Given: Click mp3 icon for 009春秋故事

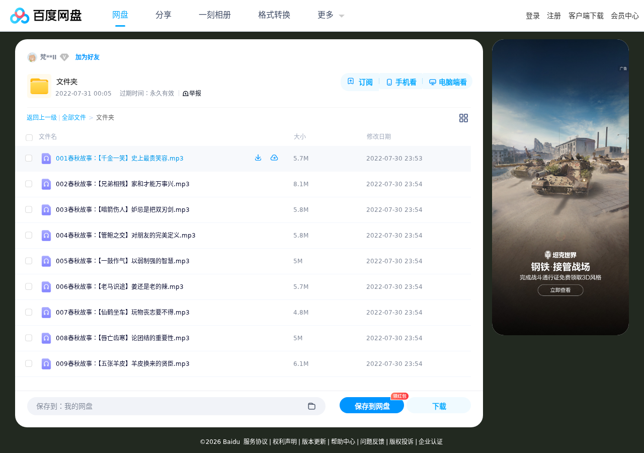Looking at the screenshot, I should click(46, 364).
